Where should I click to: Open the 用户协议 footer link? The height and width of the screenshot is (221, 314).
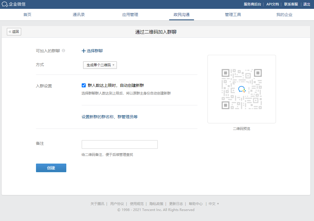[x=117, y=204]
